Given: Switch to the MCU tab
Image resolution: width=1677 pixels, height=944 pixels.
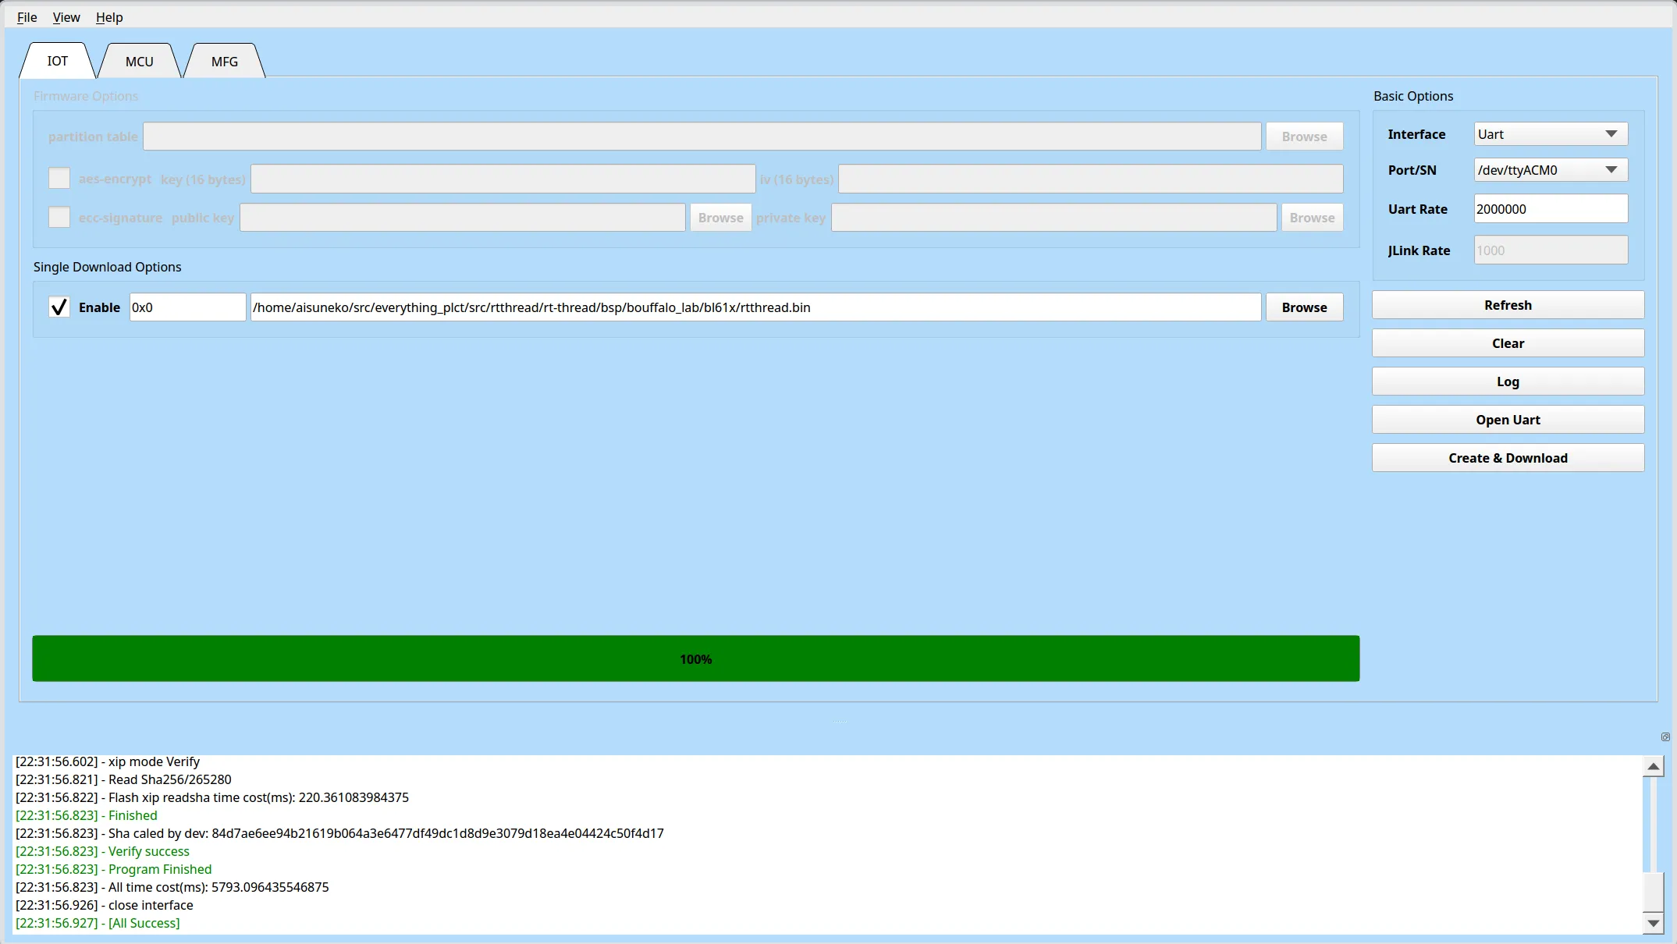Looking at the screenshot, I should click(x=140, y=62).
